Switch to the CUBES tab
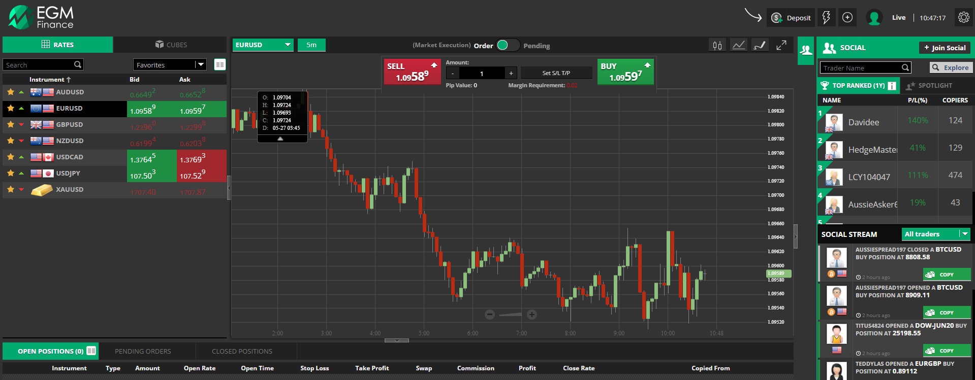The height and width of the screenshot is (380, 975). coord(170,45)
